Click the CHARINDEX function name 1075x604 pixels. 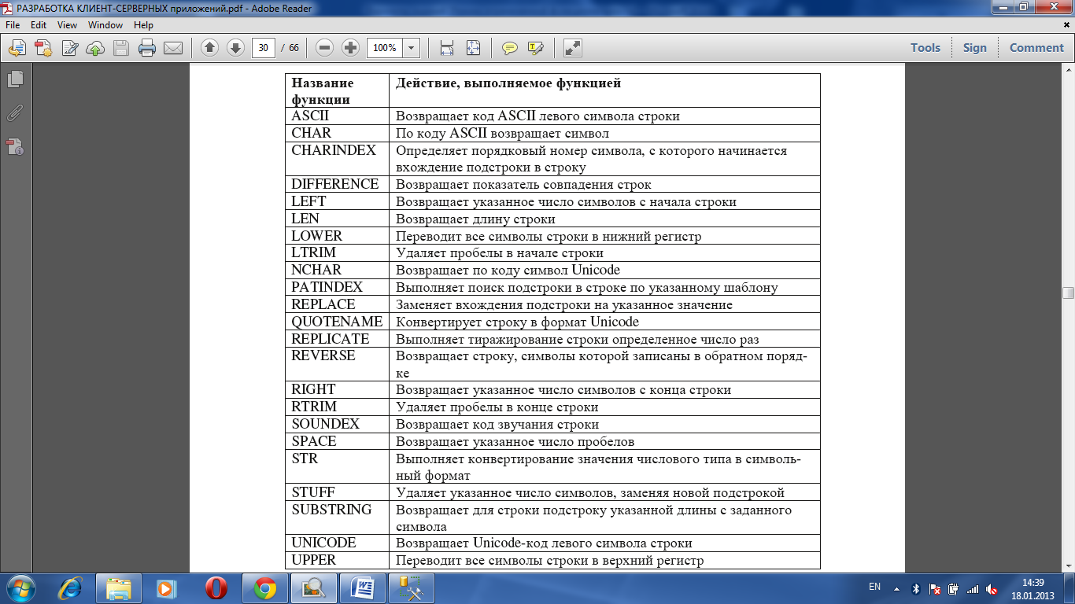click(x=334, y=149)
